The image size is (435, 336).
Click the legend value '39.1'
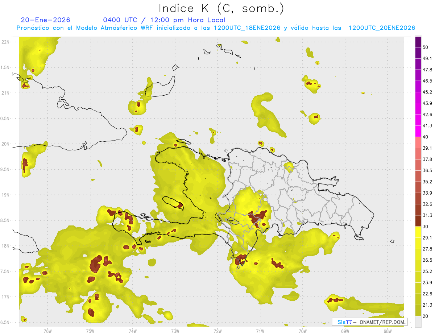tap(427, 148)
